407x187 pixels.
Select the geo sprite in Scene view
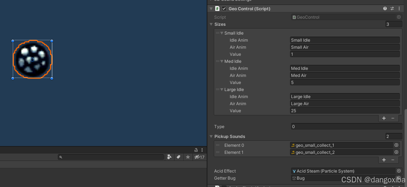32,59
